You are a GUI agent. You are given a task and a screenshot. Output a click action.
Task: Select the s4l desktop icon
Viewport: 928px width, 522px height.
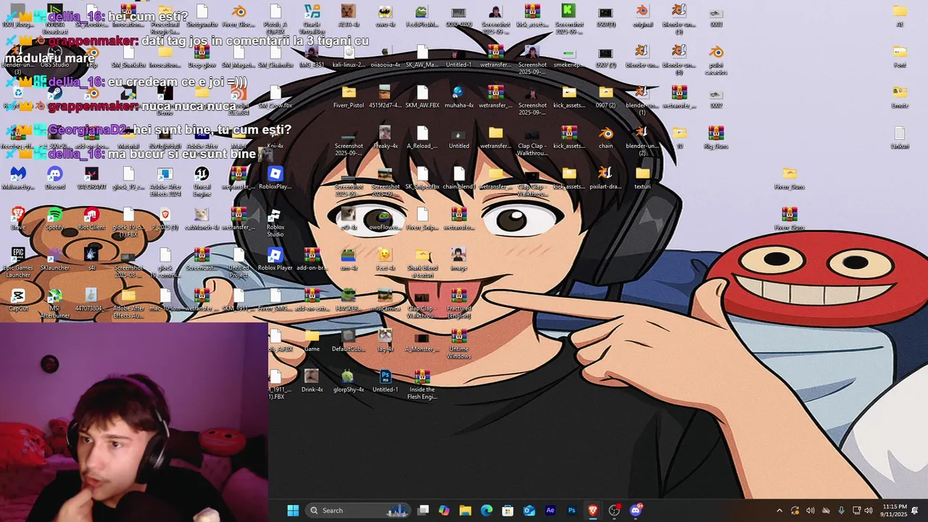(x=91, y=259)
